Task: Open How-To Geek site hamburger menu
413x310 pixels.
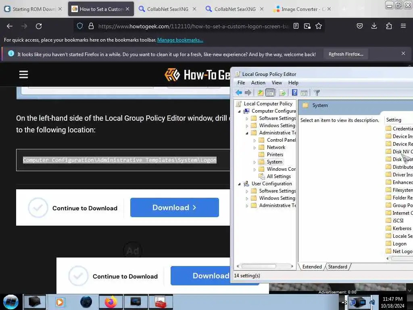Action: tap(23, 75)
